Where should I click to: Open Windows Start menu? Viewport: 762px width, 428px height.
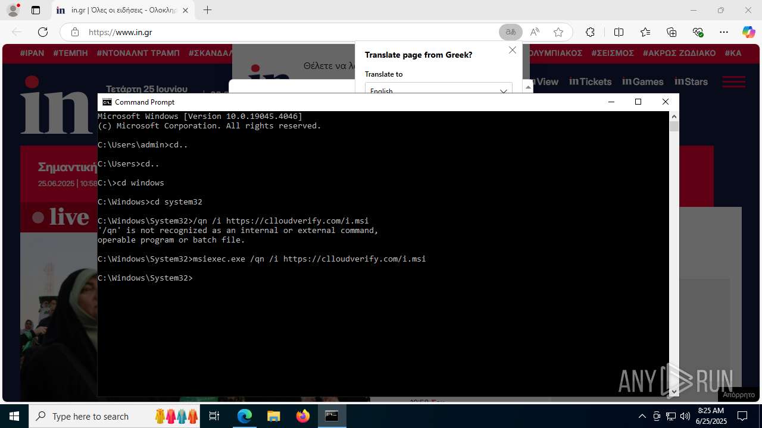(x=14, y=416)
